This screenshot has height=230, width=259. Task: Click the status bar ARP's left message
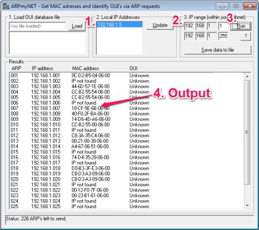pyautogui.click(x=36, y=218)
